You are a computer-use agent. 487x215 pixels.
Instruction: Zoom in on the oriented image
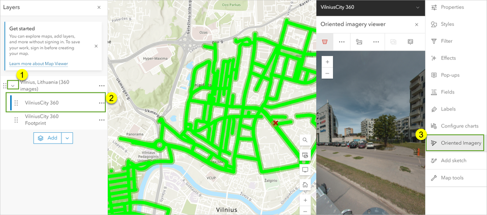point(328,62)
